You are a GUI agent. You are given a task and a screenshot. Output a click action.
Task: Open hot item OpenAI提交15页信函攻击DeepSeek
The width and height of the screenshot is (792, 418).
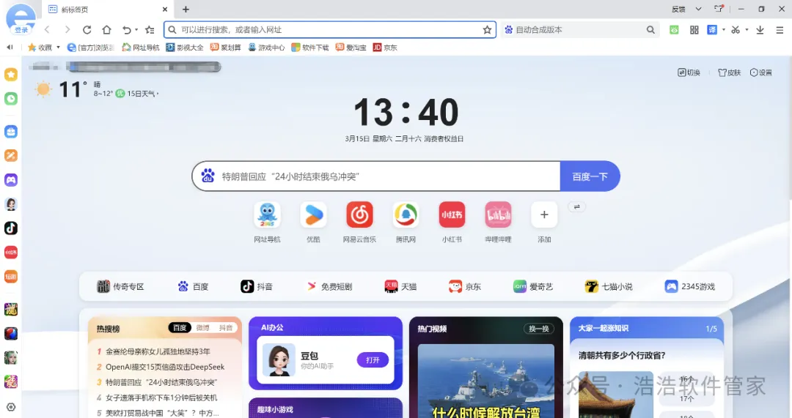tap(165, 367)
